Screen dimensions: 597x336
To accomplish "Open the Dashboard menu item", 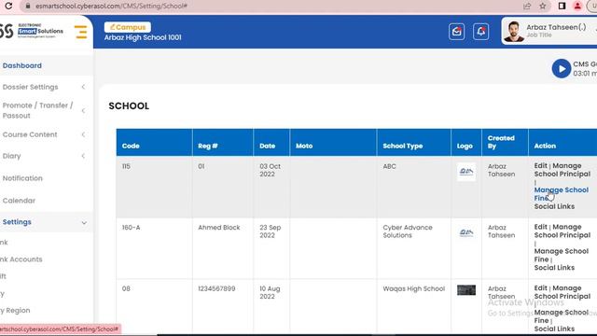I will point(22,65).
